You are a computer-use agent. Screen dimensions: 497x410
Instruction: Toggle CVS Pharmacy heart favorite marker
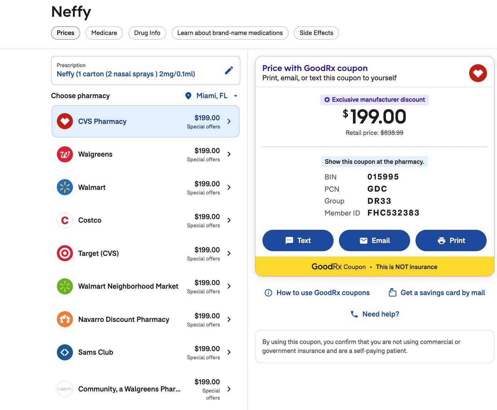65,121
